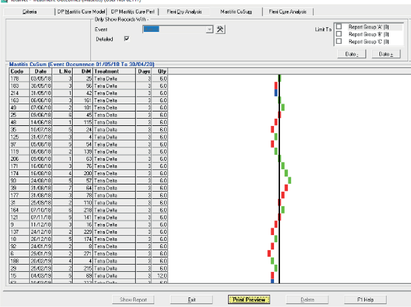Click the Date + button
Image resolution: width=411 pixels, height=307 pixels.
[386, 54]
